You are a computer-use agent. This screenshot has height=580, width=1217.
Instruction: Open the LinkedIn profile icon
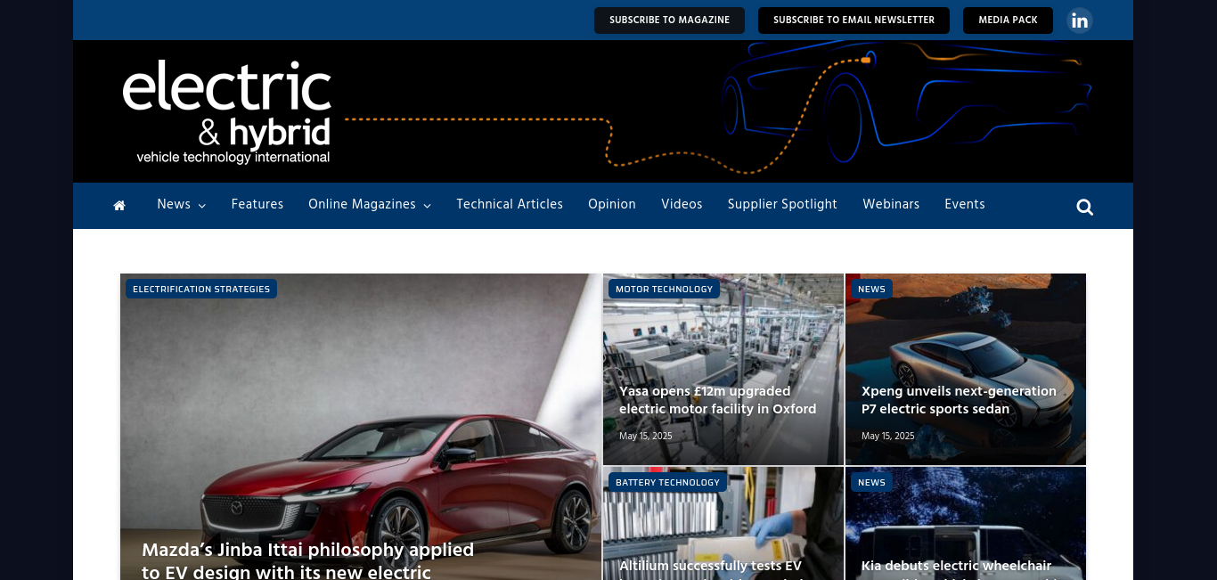click(x=1080, y=20)
